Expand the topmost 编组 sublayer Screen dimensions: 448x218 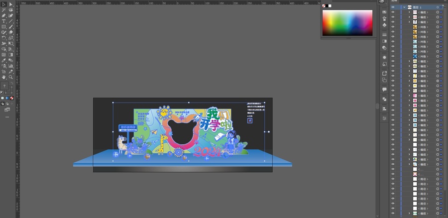coord(409,12)
